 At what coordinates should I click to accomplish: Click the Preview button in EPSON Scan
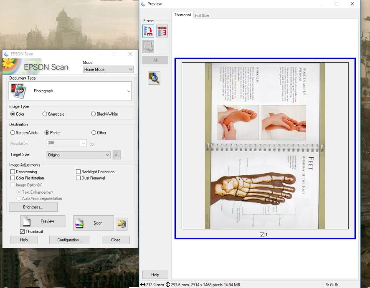[x=43, y=221]
